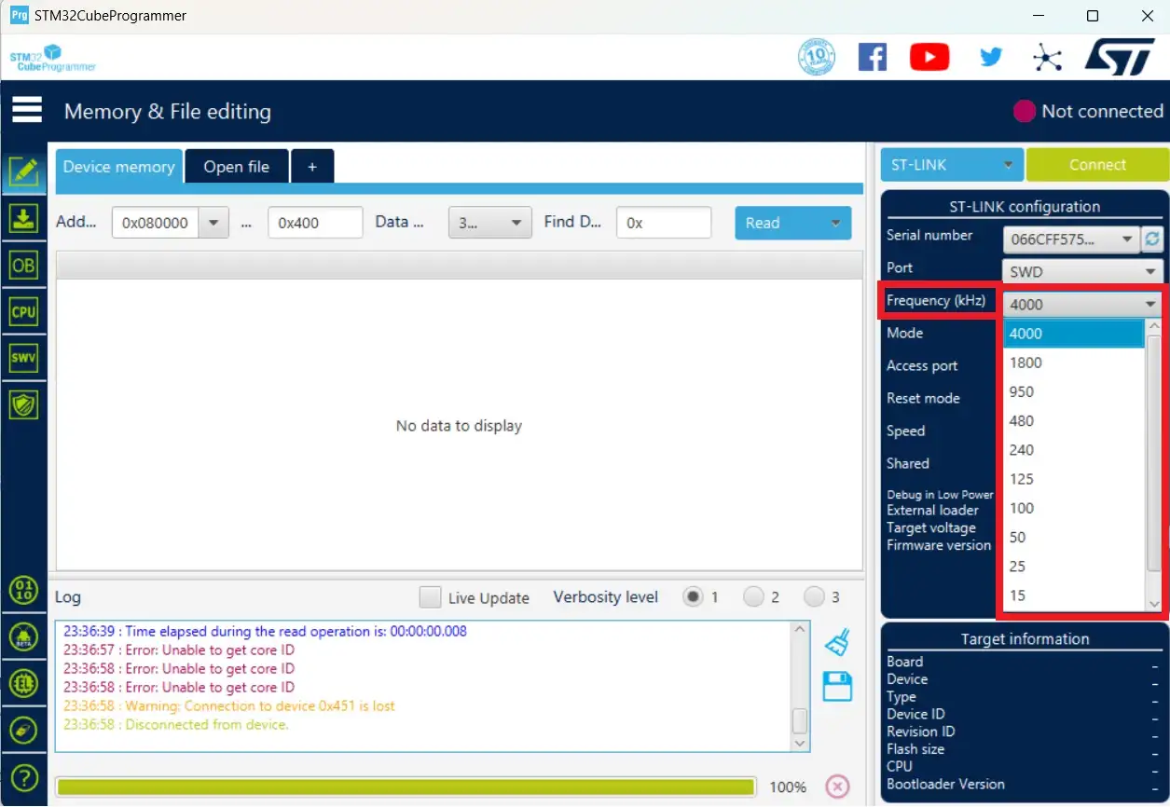Open the help question mark icon
This screenshot has height=807, width=1170.
[x=23, y=776]
